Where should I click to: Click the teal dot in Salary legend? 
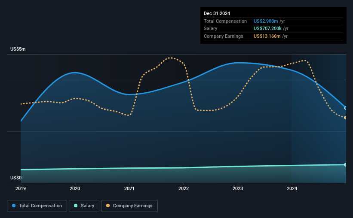pos(76,206)
